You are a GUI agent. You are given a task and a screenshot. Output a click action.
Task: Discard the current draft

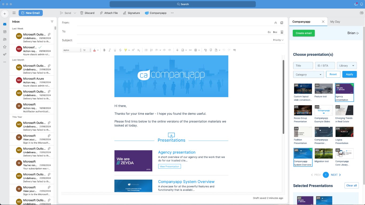pyautogui.click(x=87, y=13)
